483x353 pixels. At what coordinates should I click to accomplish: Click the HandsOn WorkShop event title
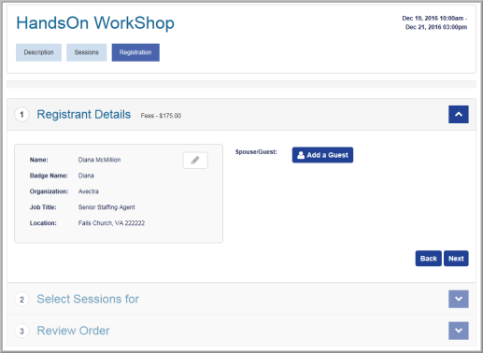coord(95,23)
